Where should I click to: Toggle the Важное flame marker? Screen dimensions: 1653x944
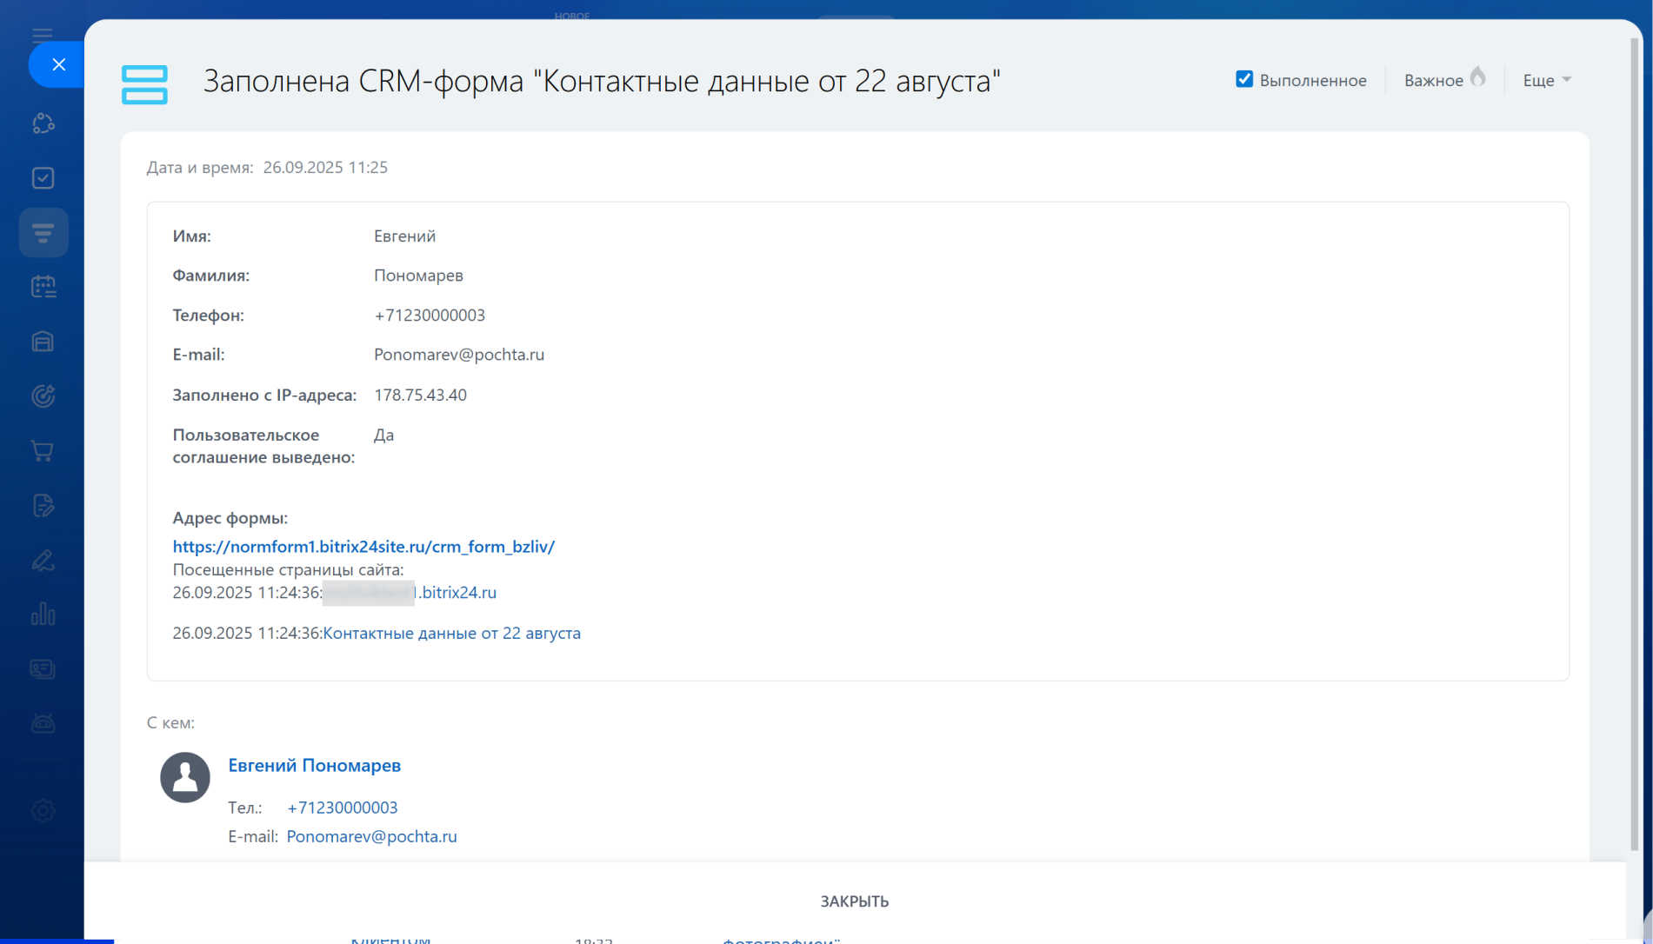(1477, 78)
